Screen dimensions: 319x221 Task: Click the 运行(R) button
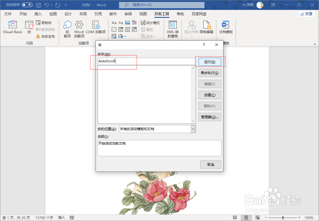pos(210,62)
